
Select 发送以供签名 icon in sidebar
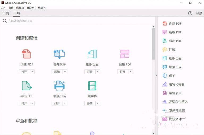165,102
